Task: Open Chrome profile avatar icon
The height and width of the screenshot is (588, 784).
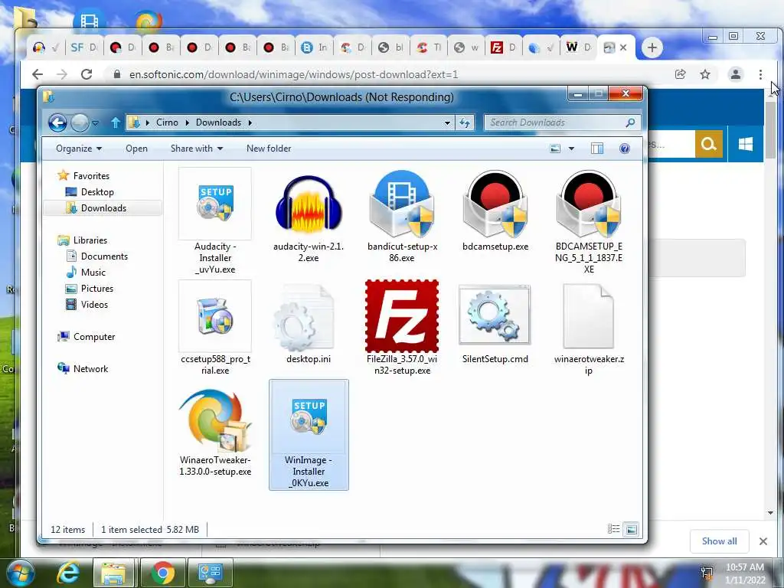Action: tap(736, 74)
